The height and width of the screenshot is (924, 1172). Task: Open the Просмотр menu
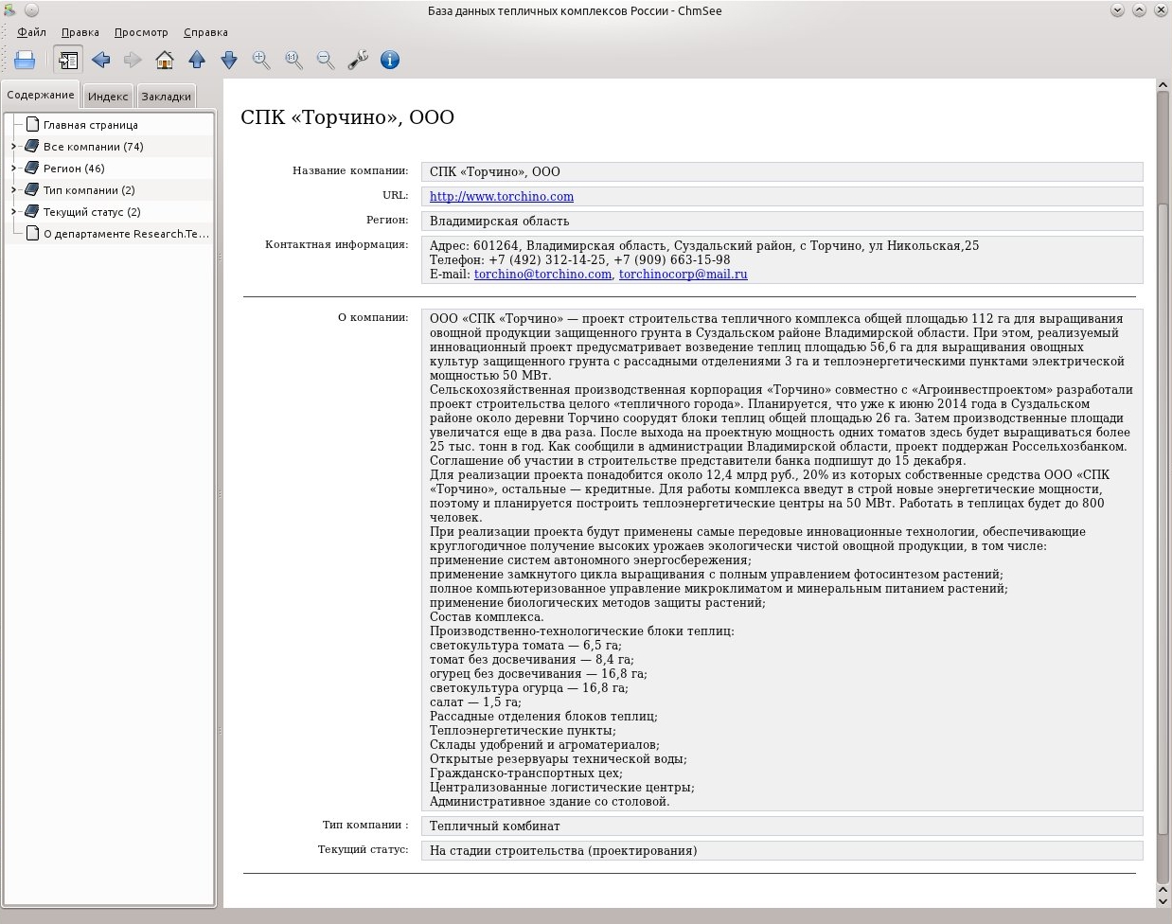point(141,32)
